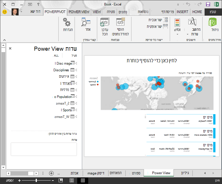
Task: Open the KPI icon menu
Action: click(177, 23)
